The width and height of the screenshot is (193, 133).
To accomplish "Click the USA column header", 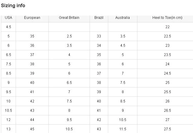I will point(8,18).
